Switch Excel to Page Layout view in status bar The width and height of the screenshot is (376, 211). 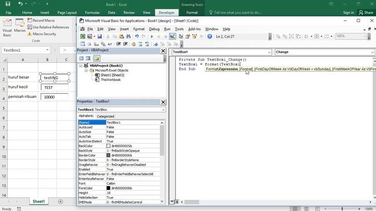(306, 209)
